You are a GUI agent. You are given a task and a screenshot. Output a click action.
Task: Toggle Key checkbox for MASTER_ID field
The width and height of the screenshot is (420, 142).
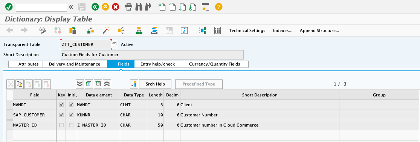tap(61, 125)
